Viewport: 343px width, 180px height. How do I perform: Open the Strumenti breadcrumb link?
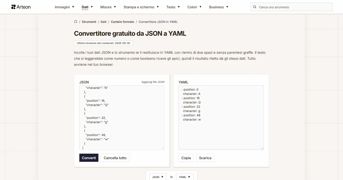click(89, 22)
